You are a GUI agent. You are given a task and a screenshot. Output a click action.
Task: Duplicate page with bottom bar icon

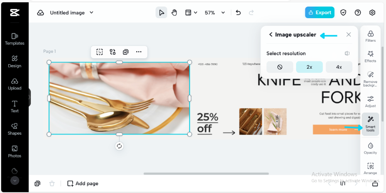tap(37, 183)
